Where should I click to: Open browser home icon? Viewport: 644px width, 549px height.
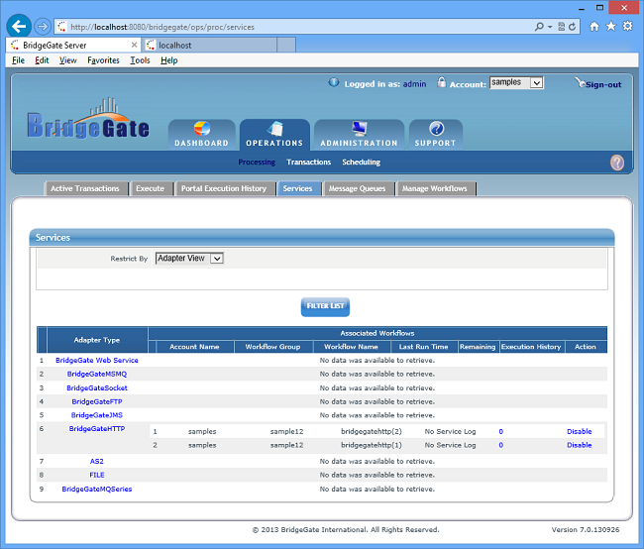593,27
